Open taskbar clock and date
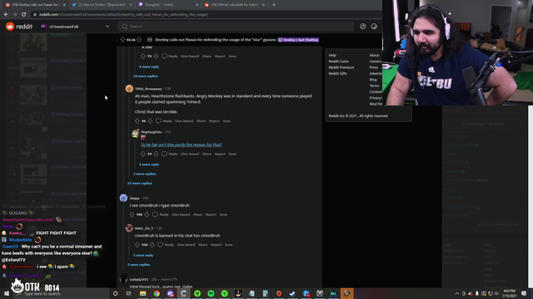Viewport: 533px width, 299px height. 509,293
